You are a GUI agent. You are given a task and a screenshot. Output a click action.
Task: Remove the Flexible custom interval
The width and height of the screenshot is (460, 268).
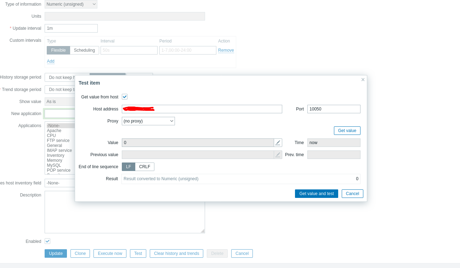coord(226,50)
